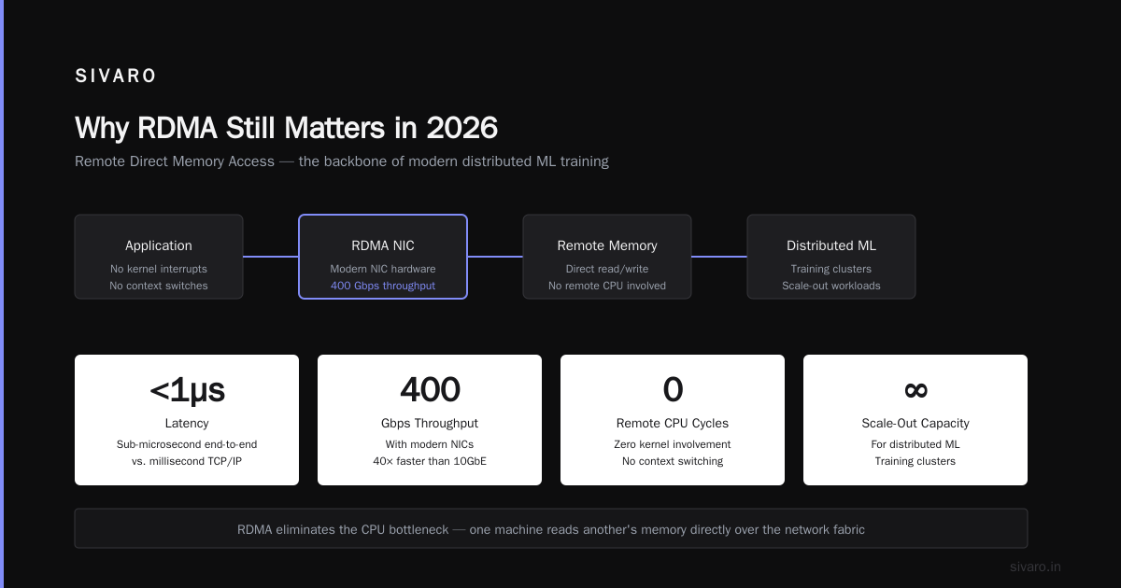
Task: Click the footer banner about CPU bottleneck
Action: click(551, 528)
